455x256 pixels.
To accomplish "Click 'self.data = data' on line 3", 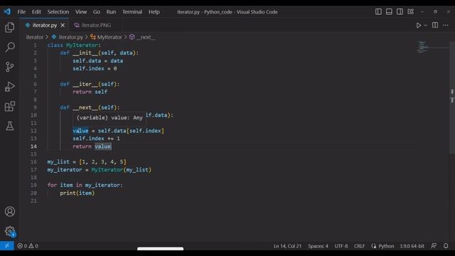I will point(98,60).
